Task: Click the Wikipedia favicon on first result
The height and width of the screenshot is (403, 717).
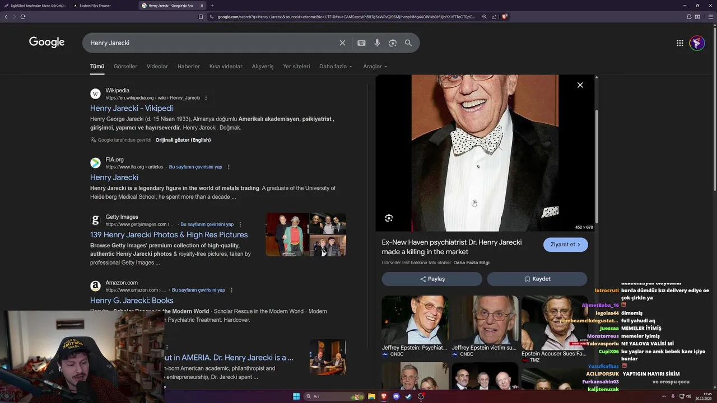Action: coord(95,93)
